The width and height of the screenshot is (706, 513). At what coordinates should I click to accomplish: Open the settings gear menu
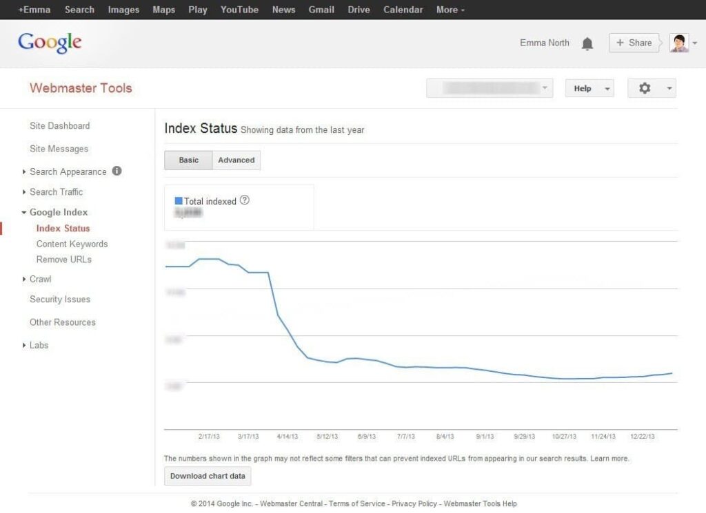[x=652, y=88]
